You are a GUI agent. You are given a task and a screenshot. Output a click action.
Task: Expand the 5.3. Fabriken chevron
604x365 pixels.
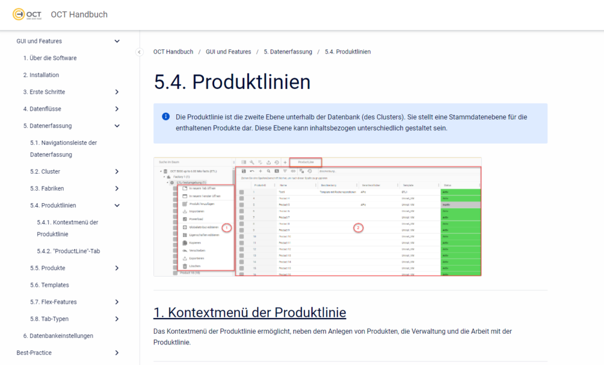click(117, 188)
